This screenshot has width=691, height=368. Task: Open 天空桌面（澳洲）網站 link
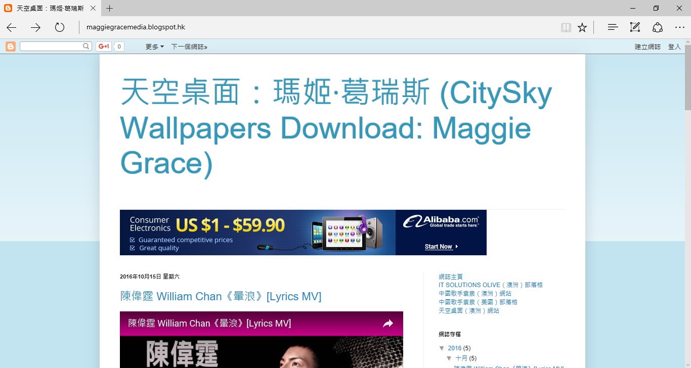[469, 311]
